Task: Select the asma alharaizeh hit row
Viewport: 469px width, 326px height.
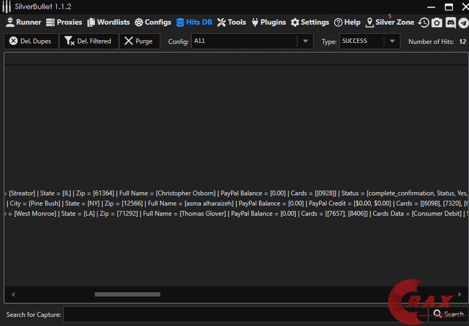Action: pyautogui.click(x=236, y=203)
